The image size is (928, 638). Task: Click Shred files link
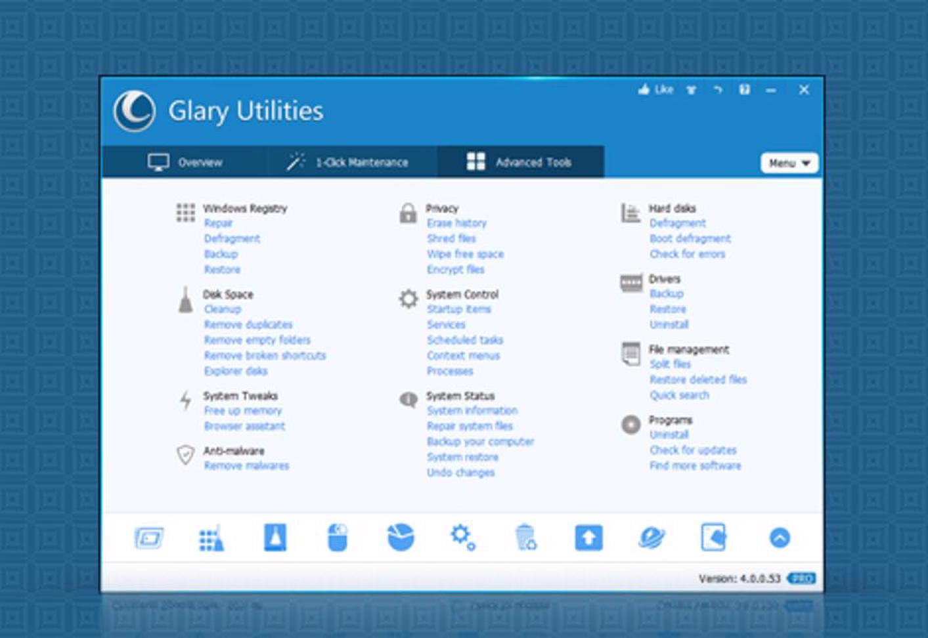[451, 239]
